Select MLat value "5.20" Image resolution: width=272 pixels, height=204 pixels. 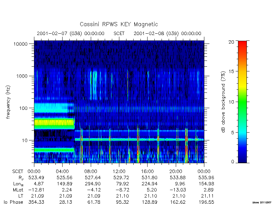151,190
